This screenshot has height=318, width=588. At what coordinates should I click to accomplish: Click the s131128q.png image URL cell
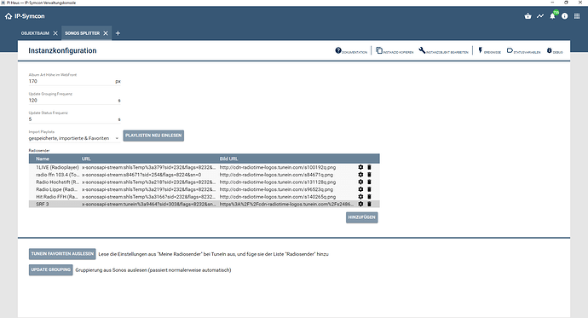[x=278, y=182]
